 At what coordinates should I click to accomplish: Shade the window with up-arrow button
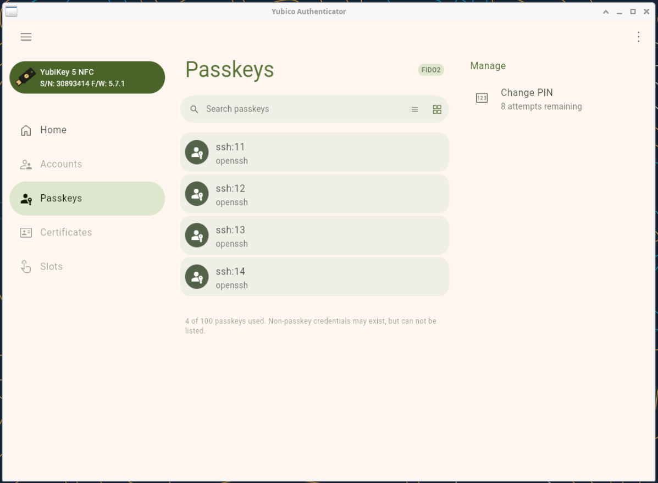click(606, 12)
